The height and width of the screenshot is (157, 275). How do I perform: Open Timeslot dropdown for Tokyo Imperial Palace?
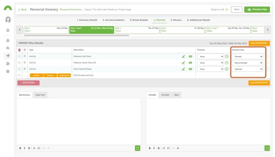(x=211, y=69)
